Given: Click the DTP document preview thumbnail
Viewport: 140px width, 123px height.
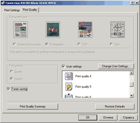Looking at the screenshot, I should (x=85, y=30).
